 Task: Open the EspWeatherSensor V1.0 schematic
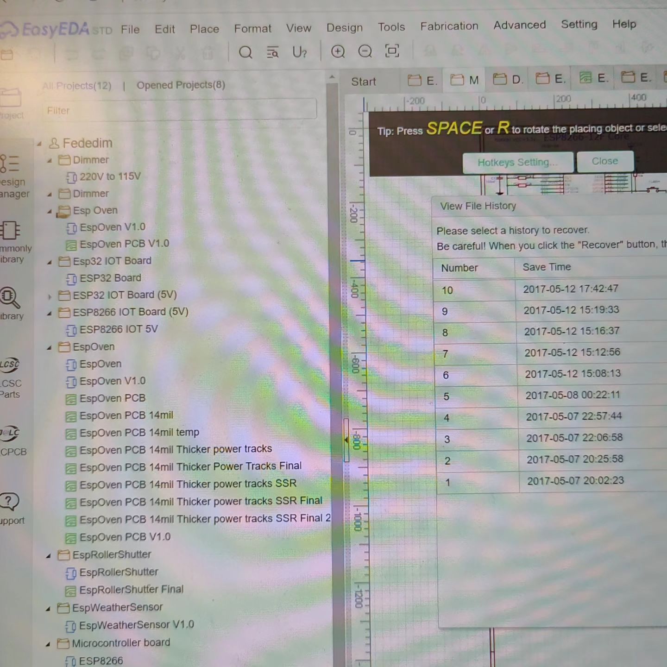click(x=129, y=625)
